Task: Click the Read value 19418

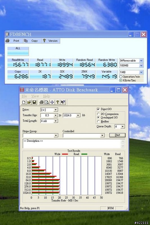Action: [x=120, y=193]
